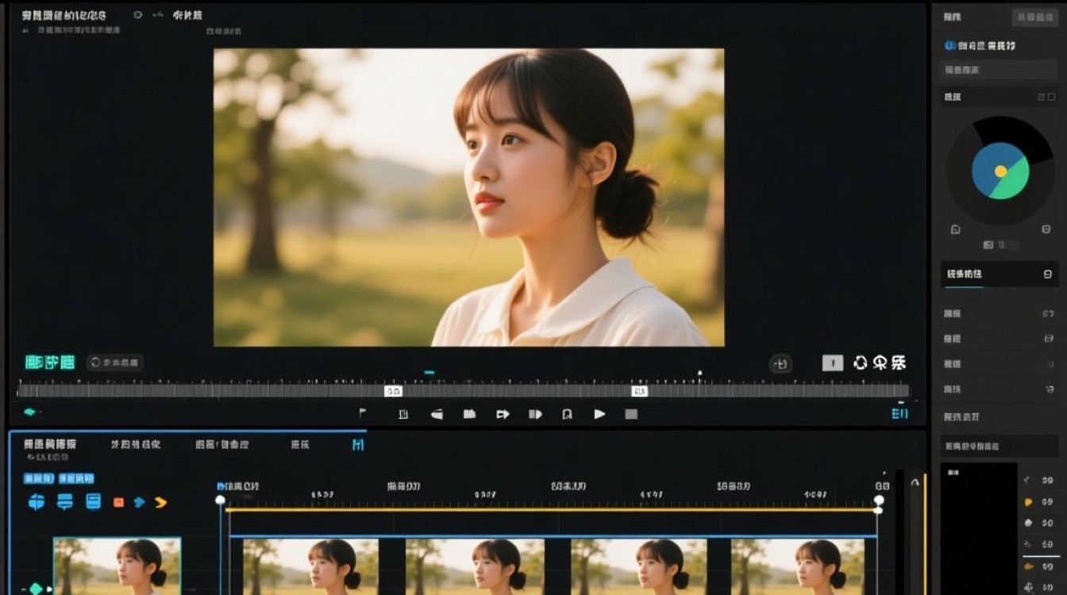Click the round outlined icon below preview's right
Screen dimensions: 1067x595
pos(780,363)
